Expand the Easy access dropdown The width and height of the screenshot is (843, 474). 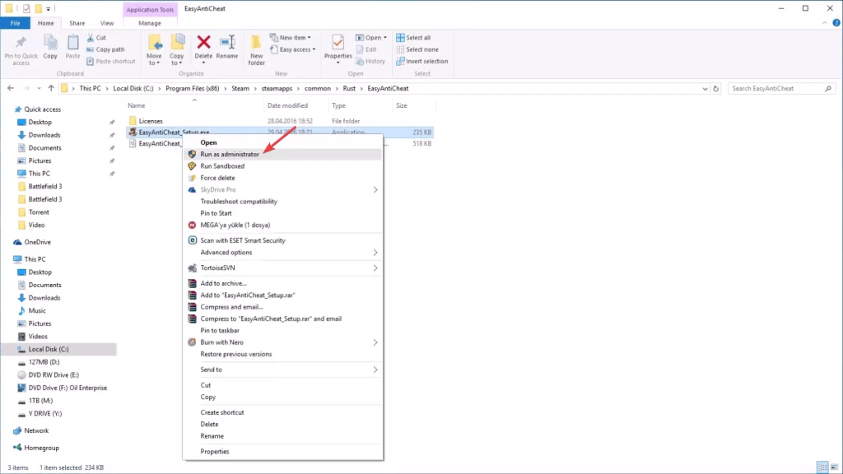coord(295,49)
